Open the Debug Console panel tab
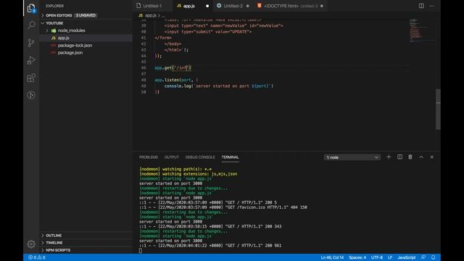This screenshot has width=464, height=261. tap(200, 157)
